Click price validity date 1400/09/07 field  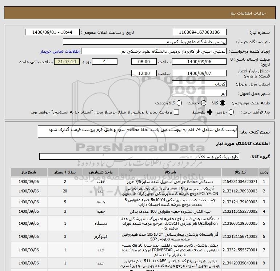199,73
